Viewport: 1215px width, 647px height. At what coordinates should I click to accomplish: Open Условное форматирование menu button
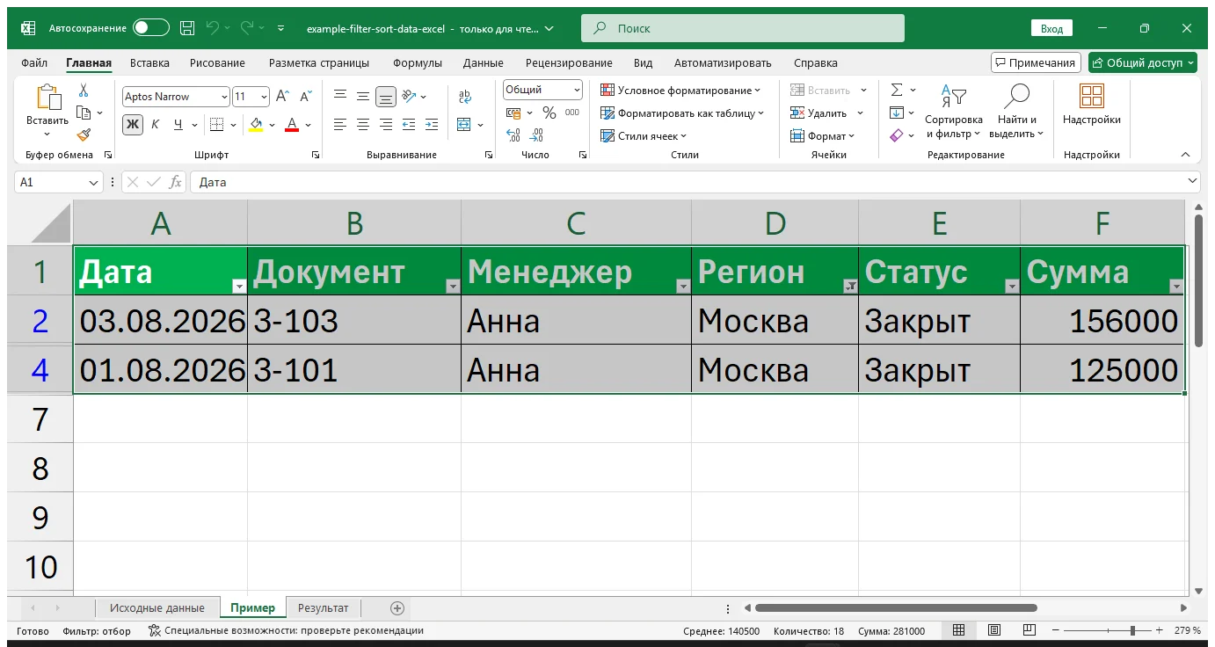[680, 90]
